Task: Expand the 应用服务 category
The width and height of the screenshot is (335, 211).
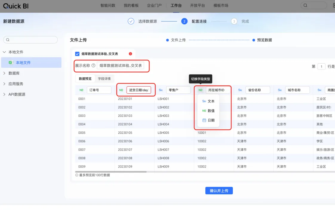Action: coord(4,84)
